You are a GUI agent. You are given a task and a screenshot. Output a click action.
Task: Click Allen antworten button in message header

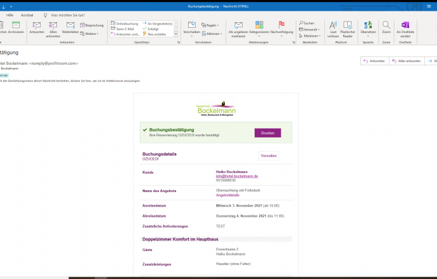(x=407, y=61)
